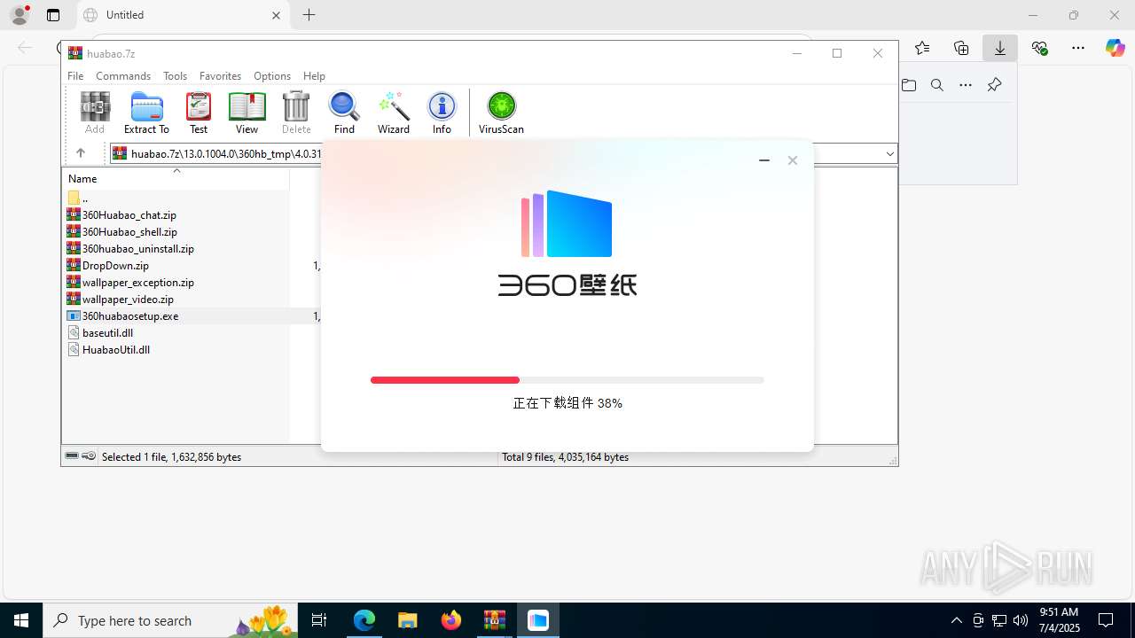Open File Explorer from taskbar
The height and width of the screenshot is (638, 1135).
pos(407,620)
